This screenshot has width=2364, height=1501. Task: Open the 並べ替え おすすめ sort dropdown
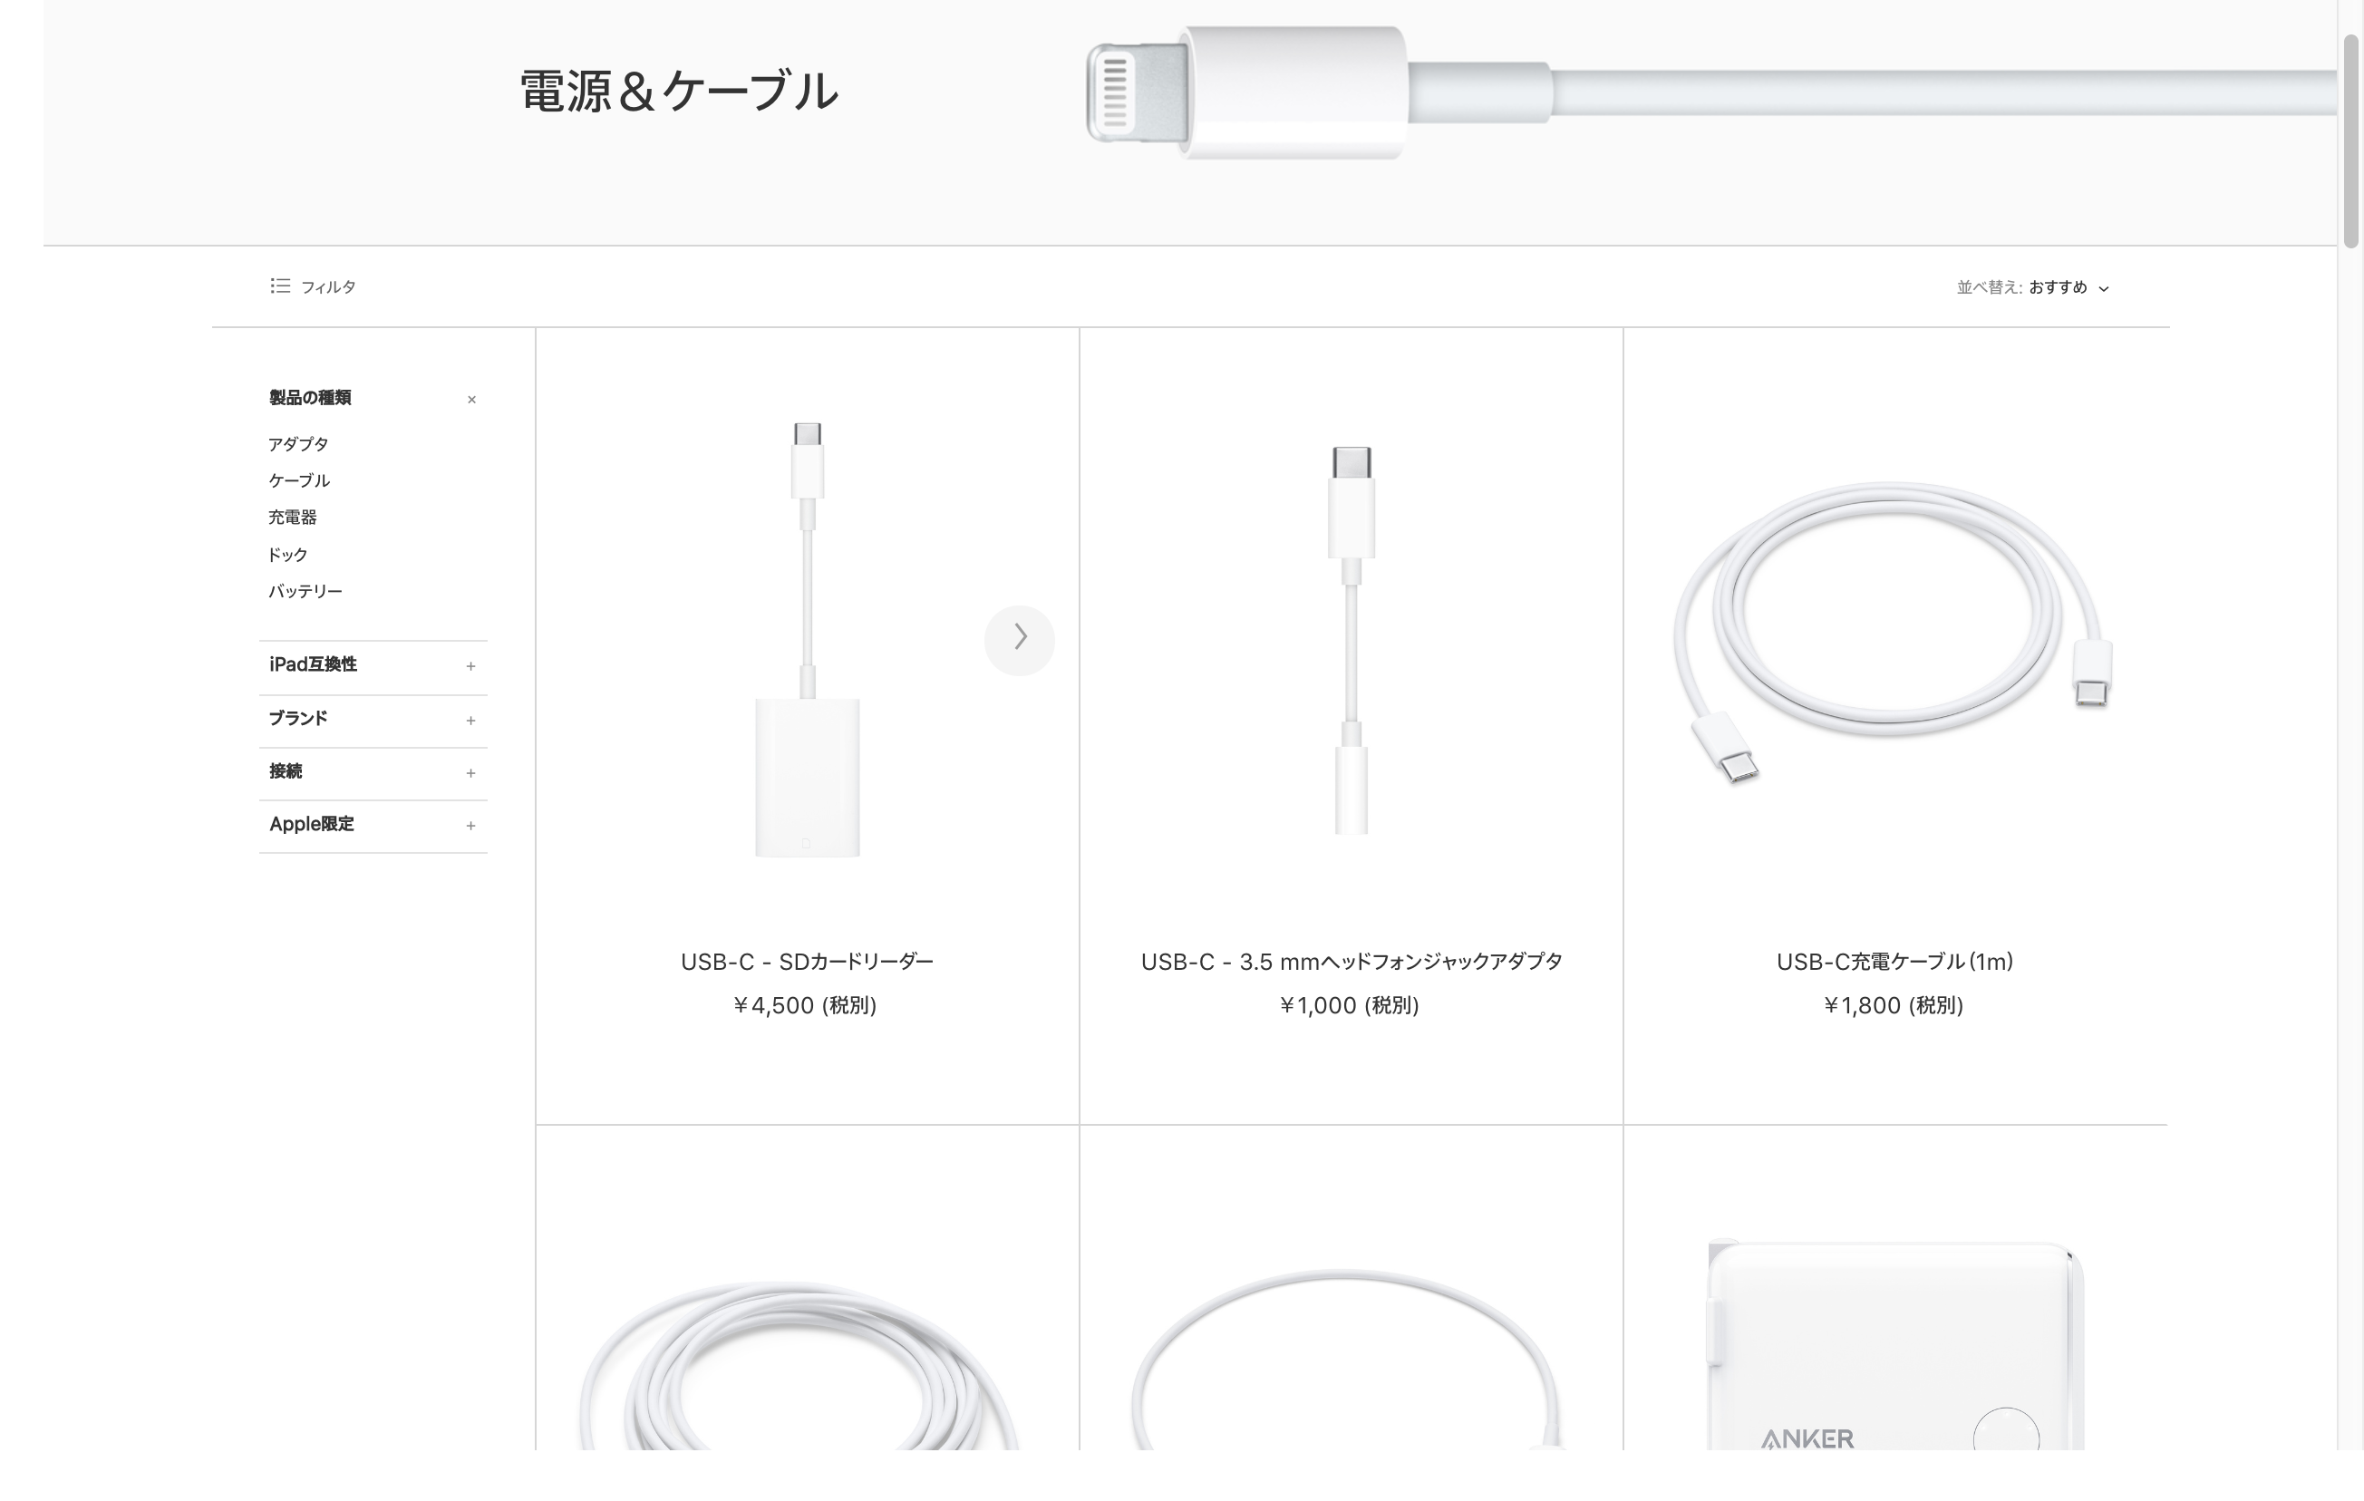[x=2032, y=286]
